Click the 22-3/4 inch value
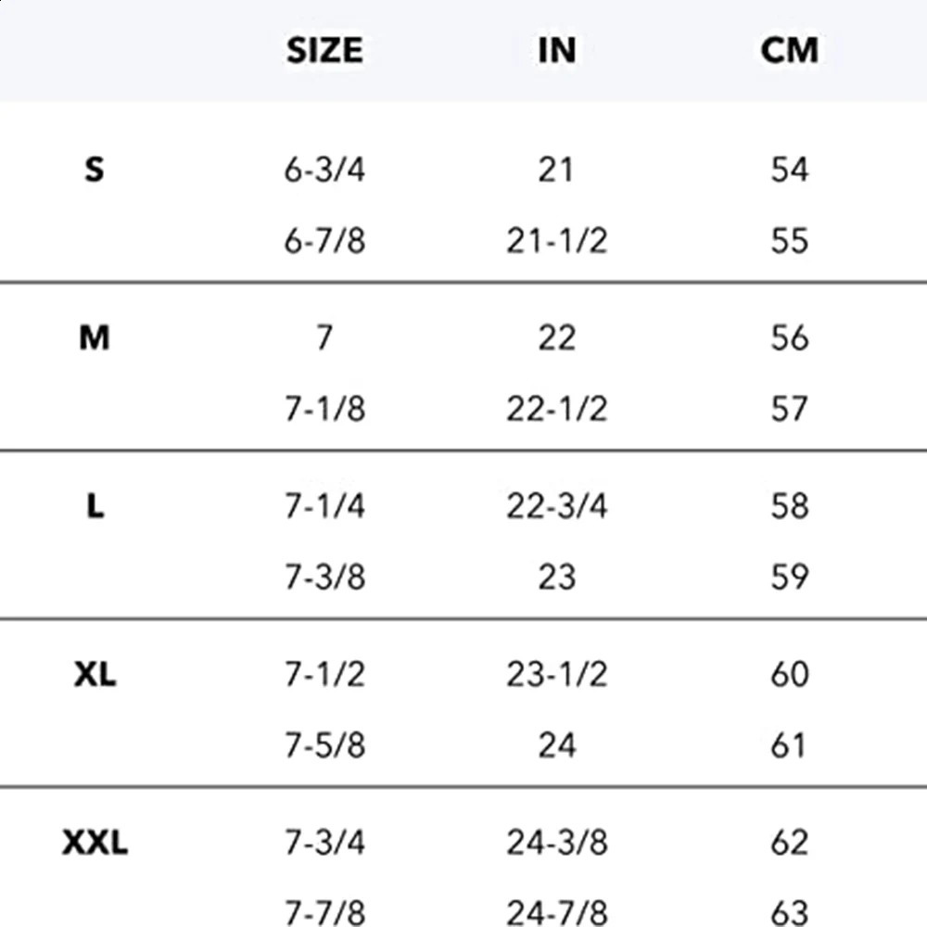 (x=556, y=507)
